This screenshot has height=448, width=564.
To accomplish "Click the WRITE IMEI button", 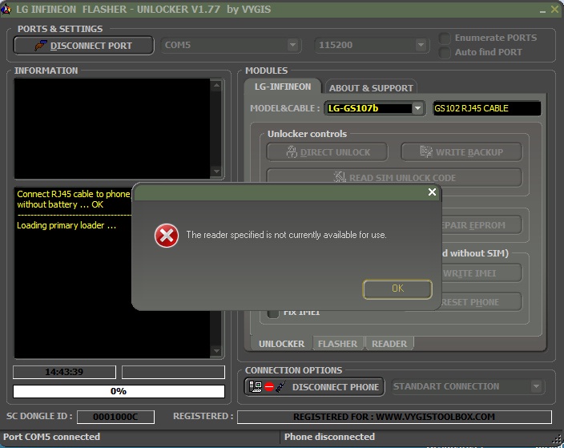I will tap(481, 273).
